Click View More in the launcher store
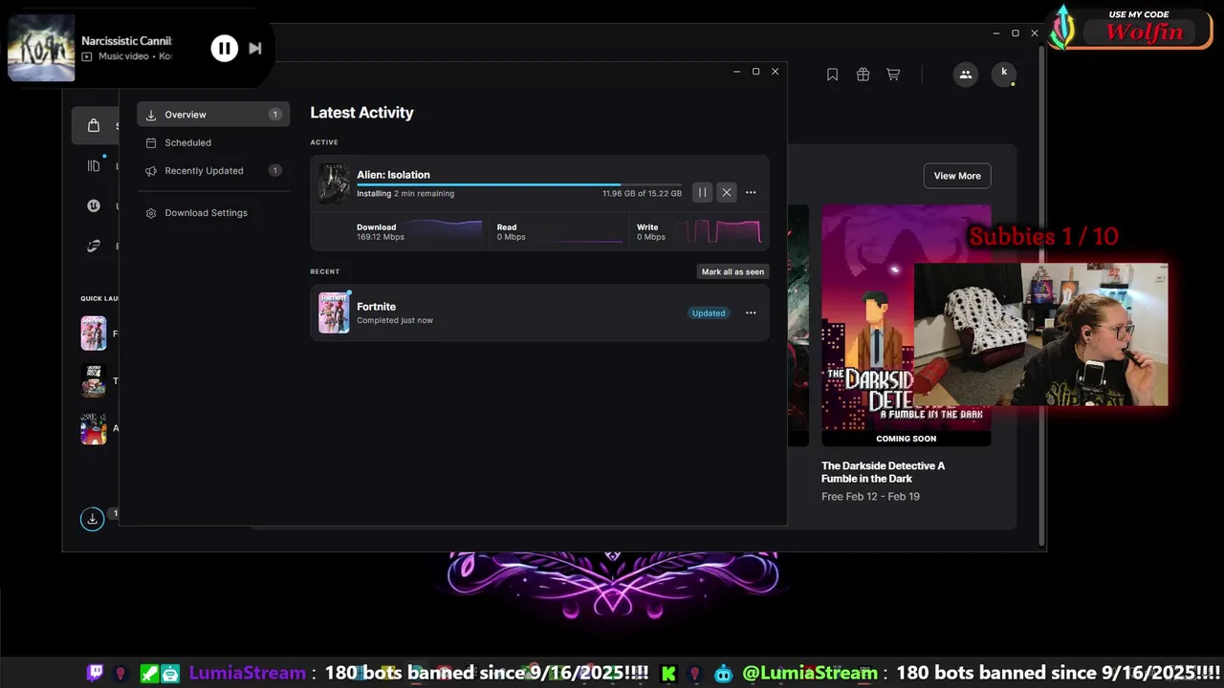 point(957,176)
